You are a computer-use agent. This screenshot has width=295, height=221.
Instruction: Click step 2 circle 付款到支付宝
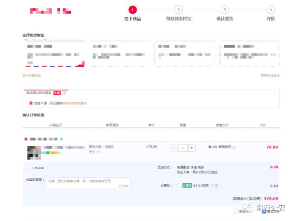point(178,9)
